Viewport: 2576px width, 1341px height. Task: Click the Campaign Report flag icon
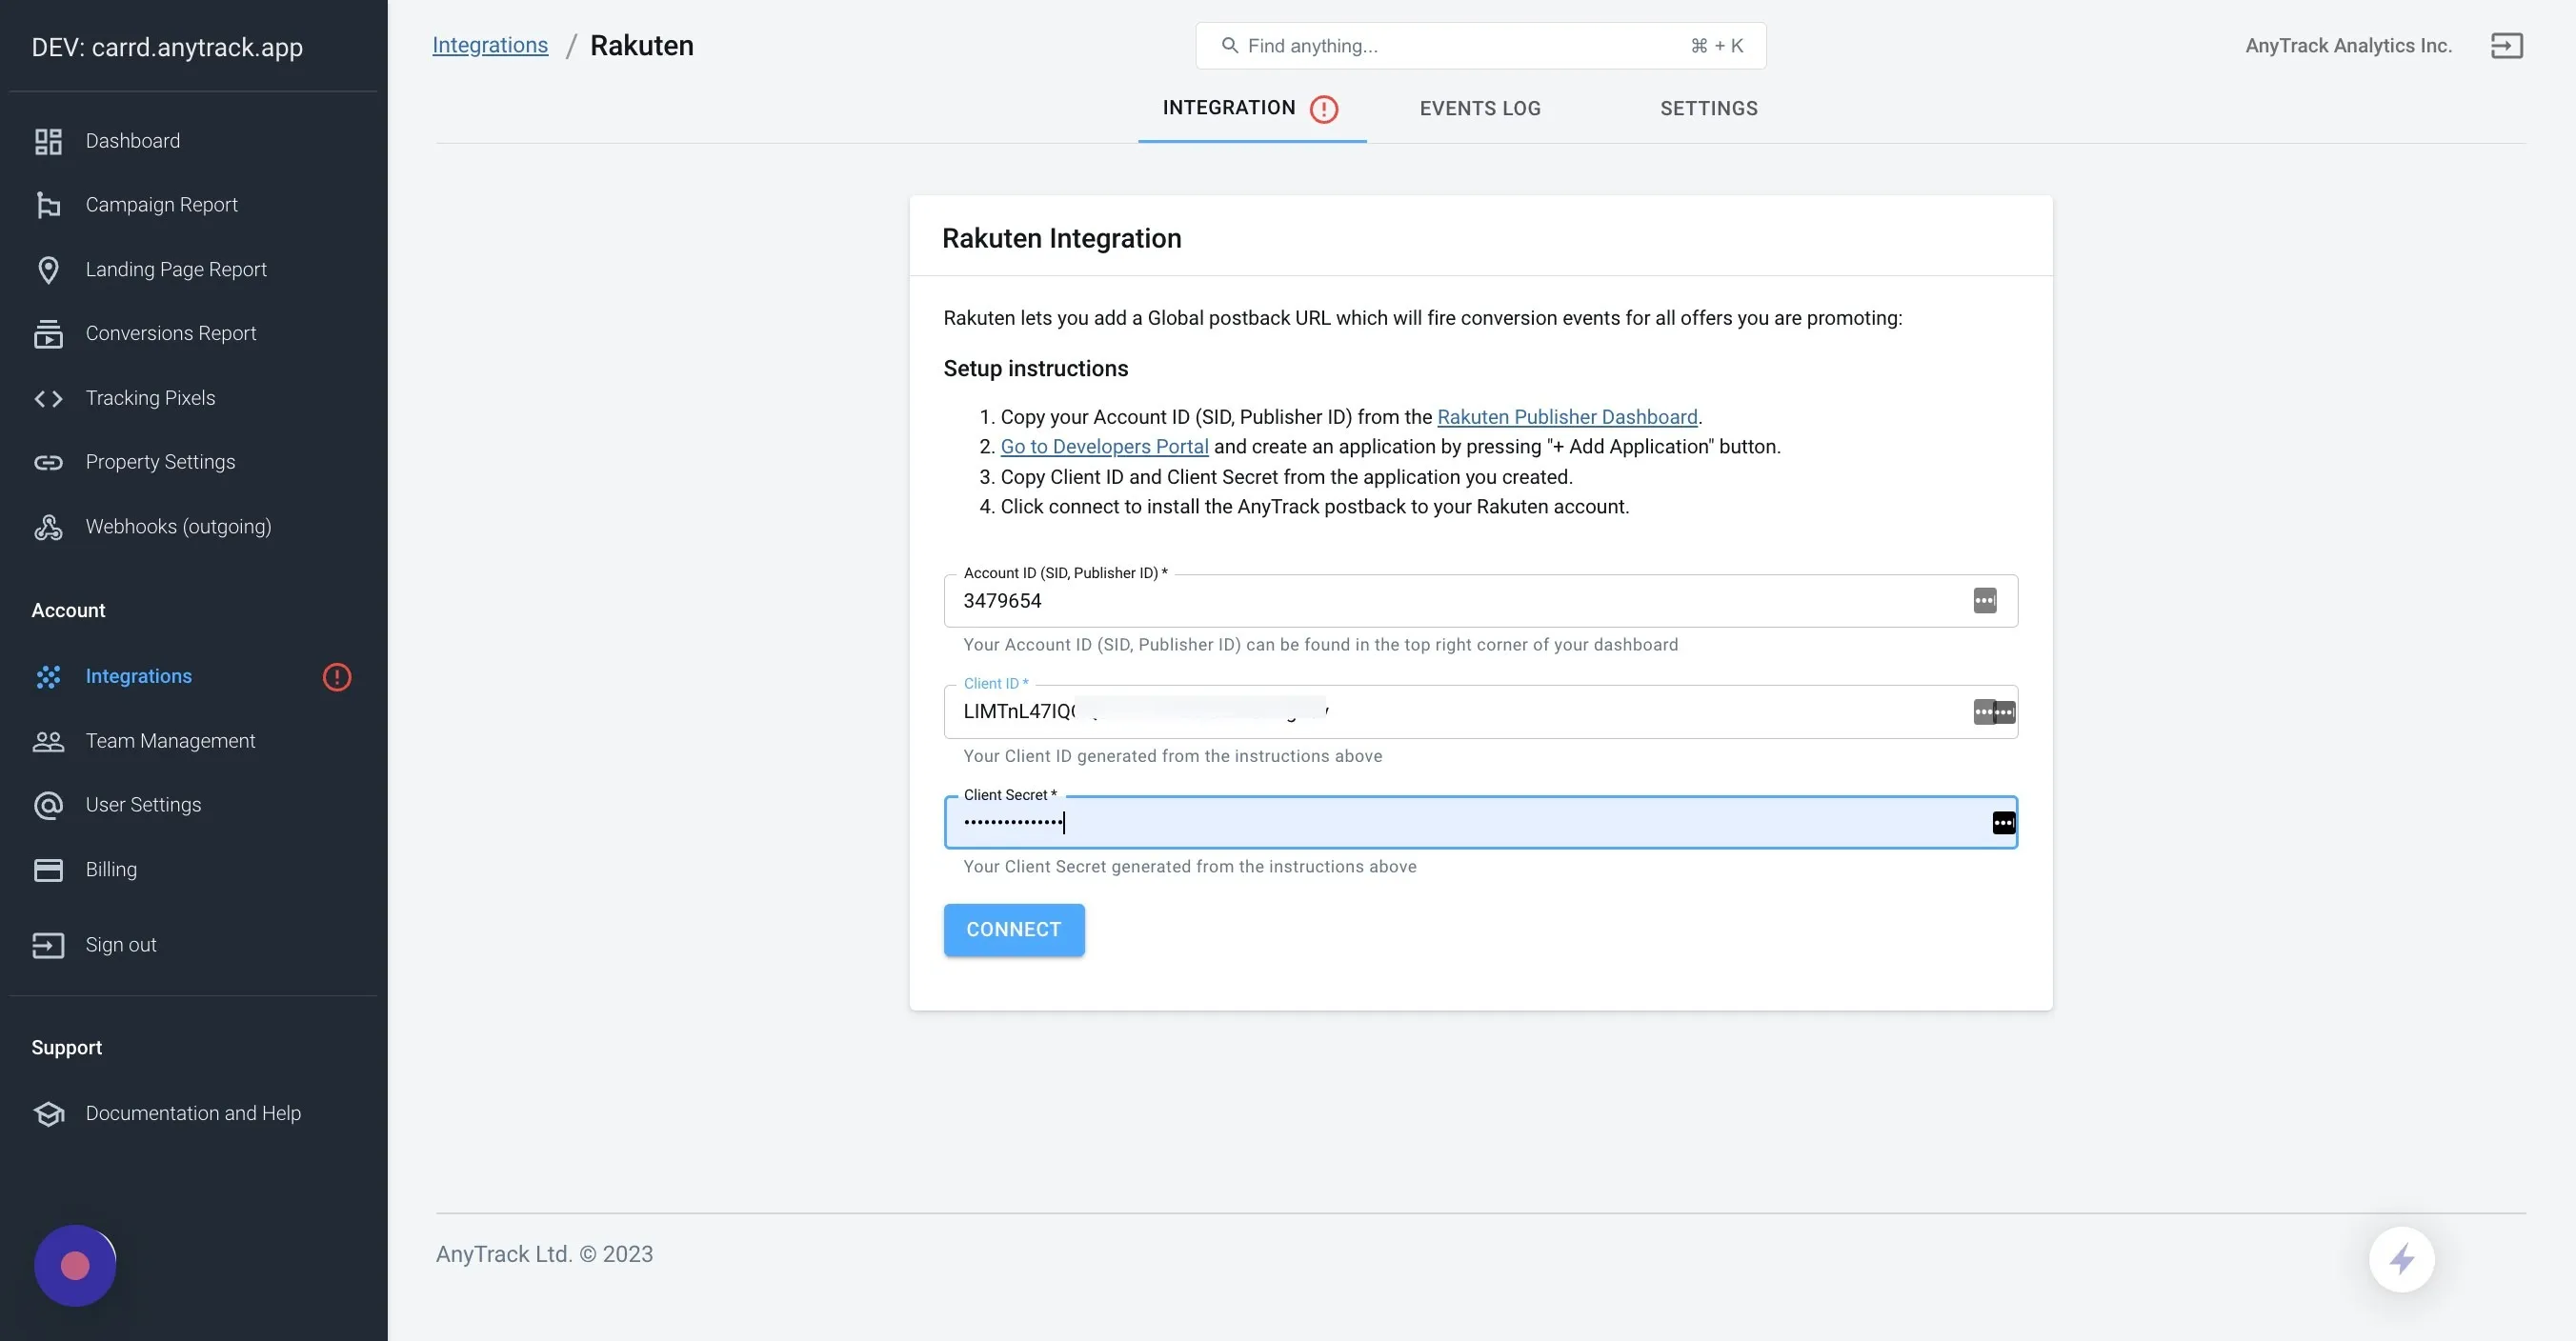pyautogui.click(x=48, y=205)
